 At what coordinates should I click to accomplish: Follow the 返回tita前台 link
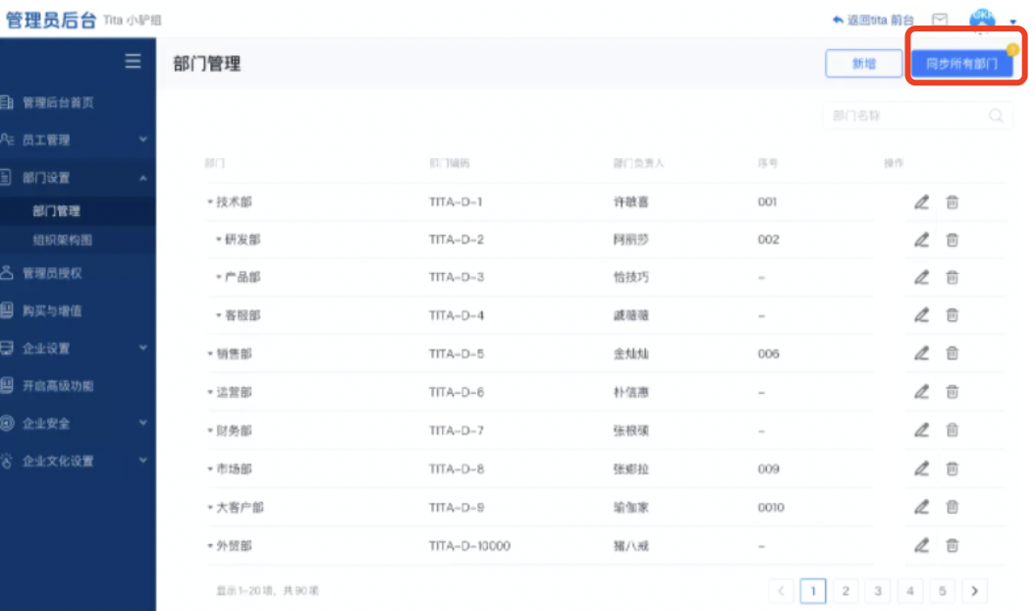click(873, 20)
